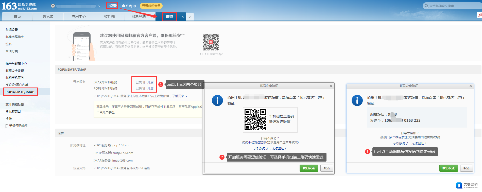Close the 设置 tab with its X
482x192 pixels.
183,17
